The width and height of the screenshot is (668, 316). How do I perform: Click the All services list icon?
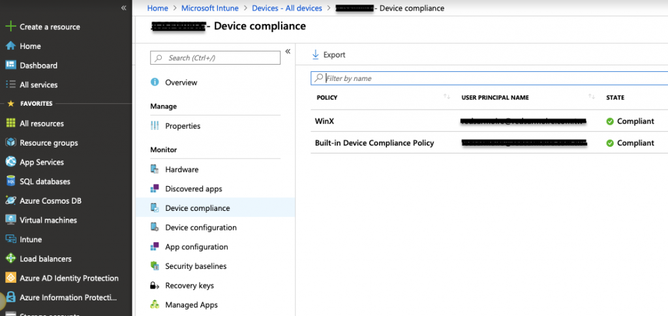coord(10,84)
